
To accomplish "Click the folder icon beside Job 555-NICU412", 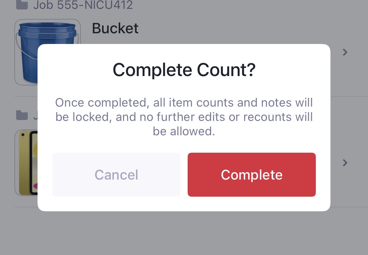I will coord(22,5).
